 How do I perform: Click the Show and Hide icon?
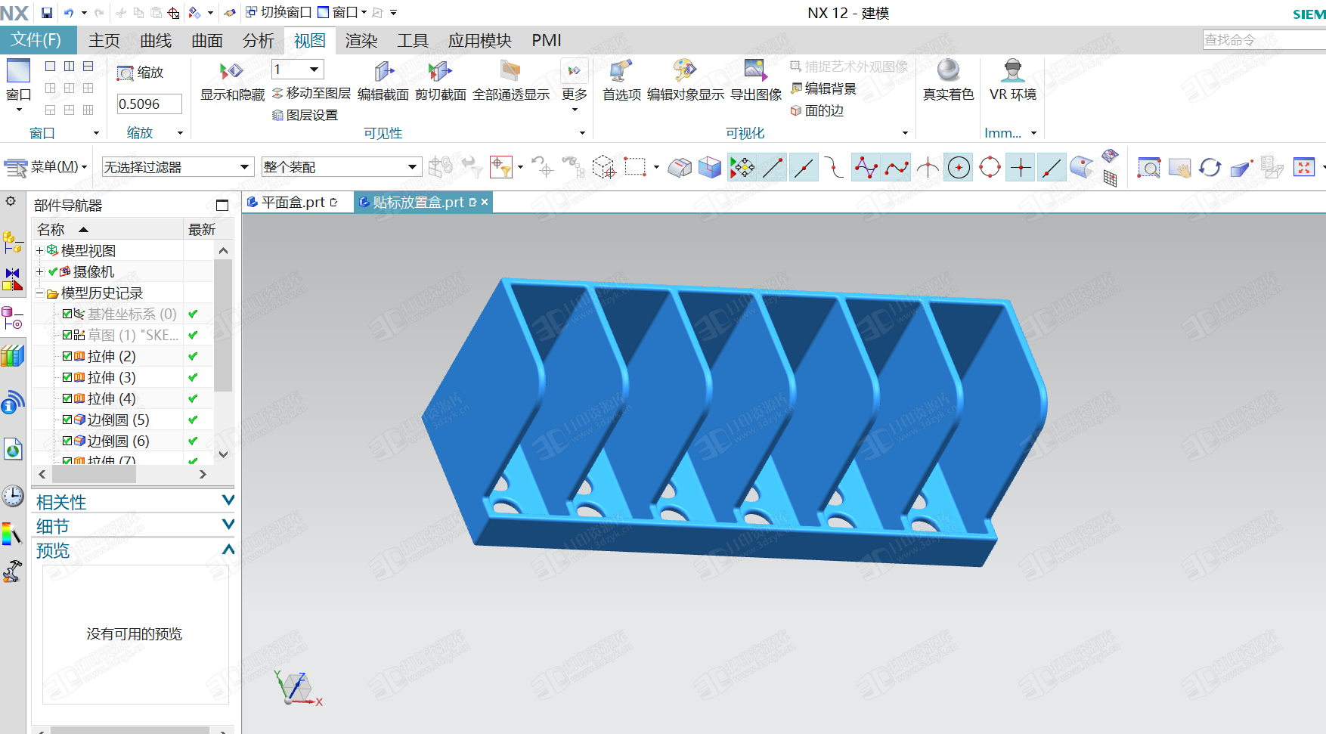pos(231,71)
